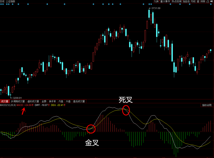Click the 死叉 red circle marker
This screenshot has width=214, height=158.
point(126,110)
